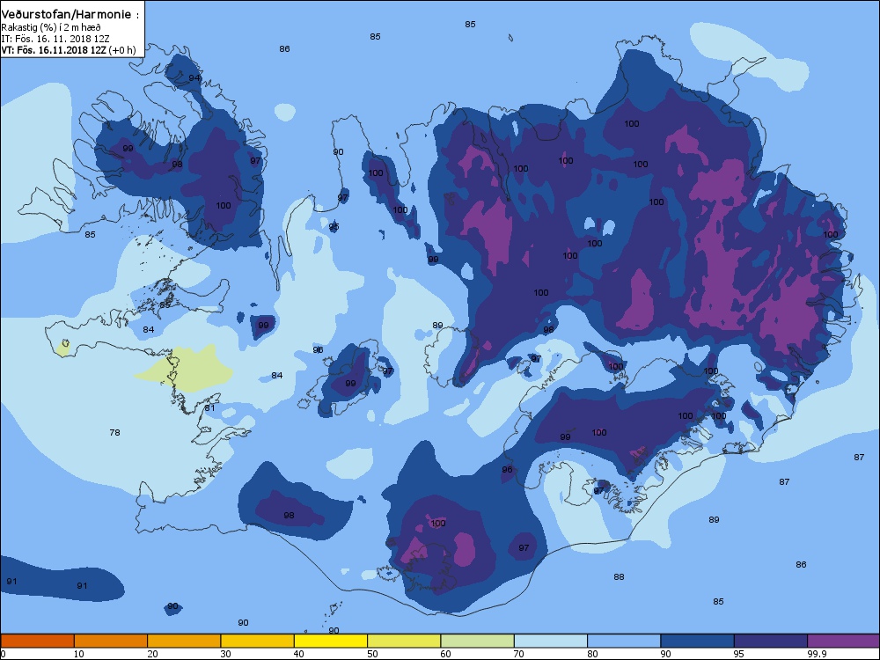This screenshot has height=660, width=880.
Task: Click the humidity value 78 on the map
Action: point(114,432)
